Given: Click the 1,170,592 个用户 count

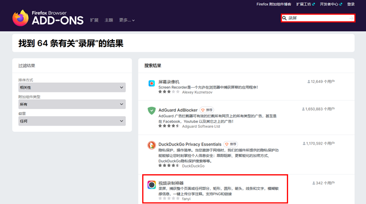Looking at the screenshot, I should point(318,143).
